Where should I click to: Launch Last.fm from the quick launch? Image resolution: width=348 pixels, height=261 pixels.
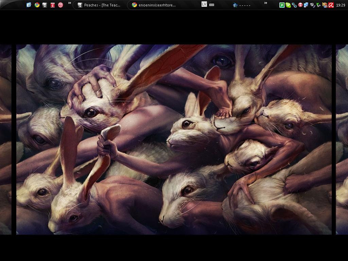click(60, 5)
